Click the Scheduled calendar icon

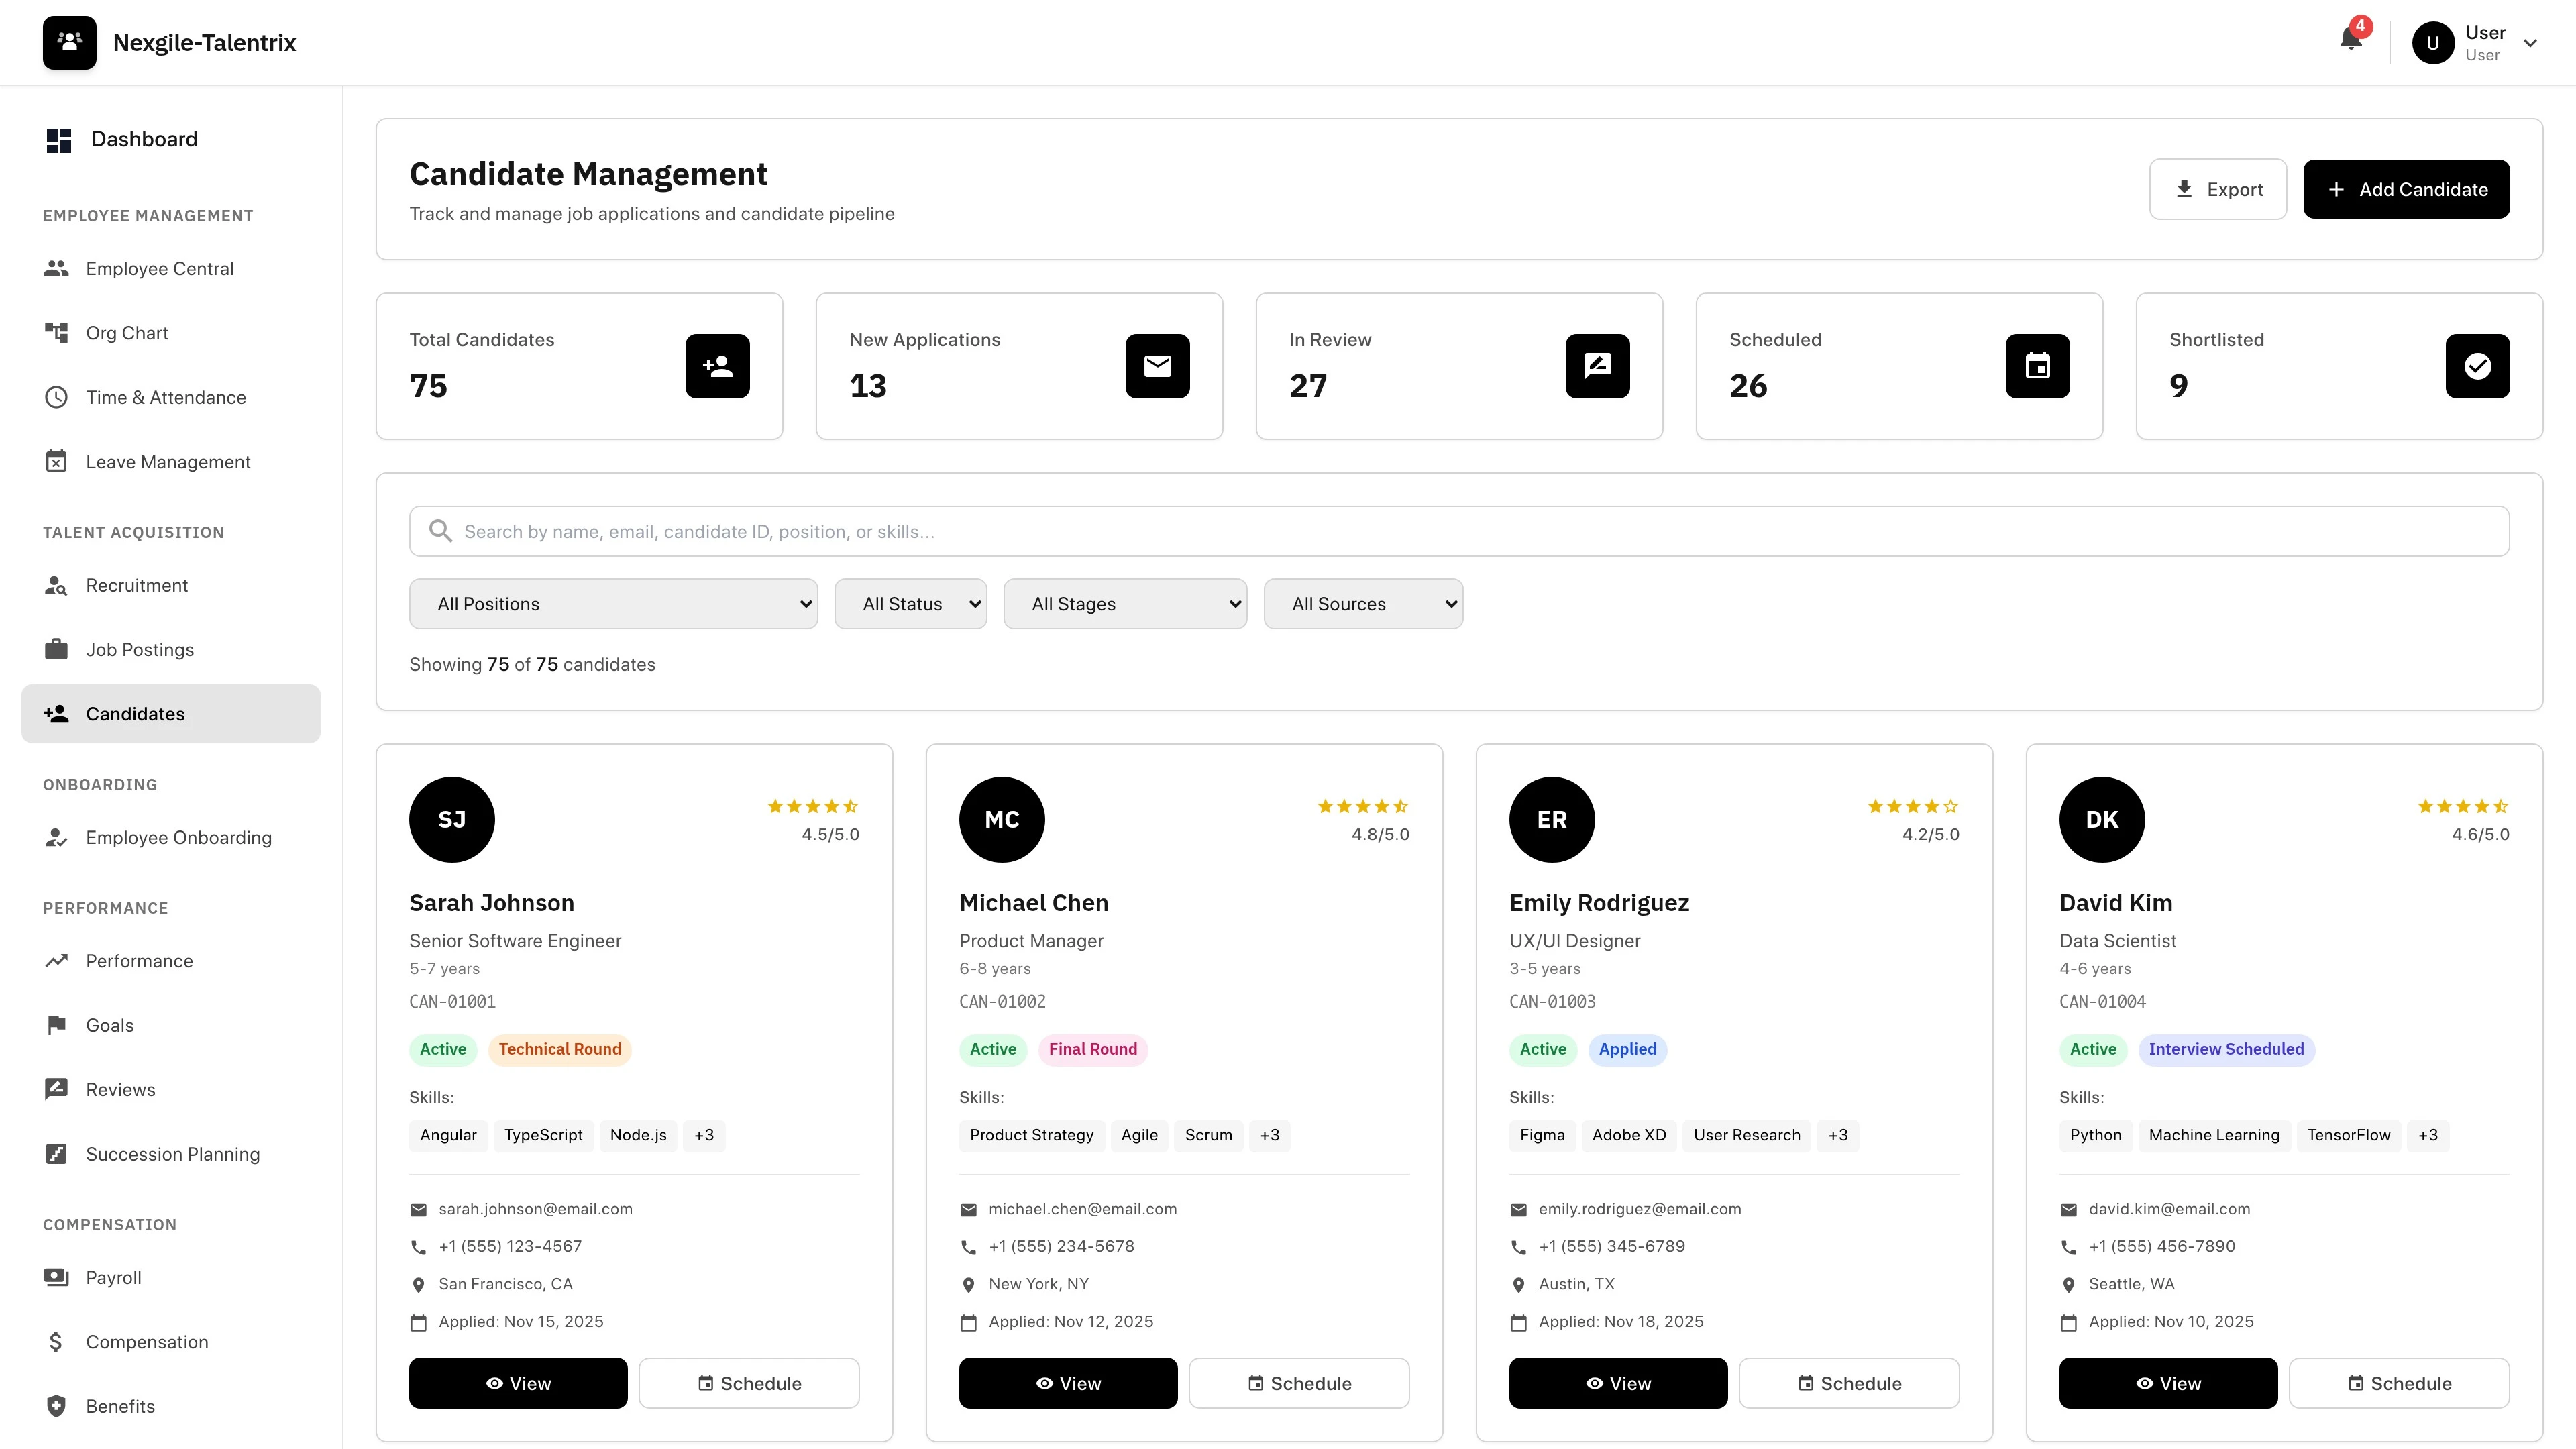(x=2037, y=366)
